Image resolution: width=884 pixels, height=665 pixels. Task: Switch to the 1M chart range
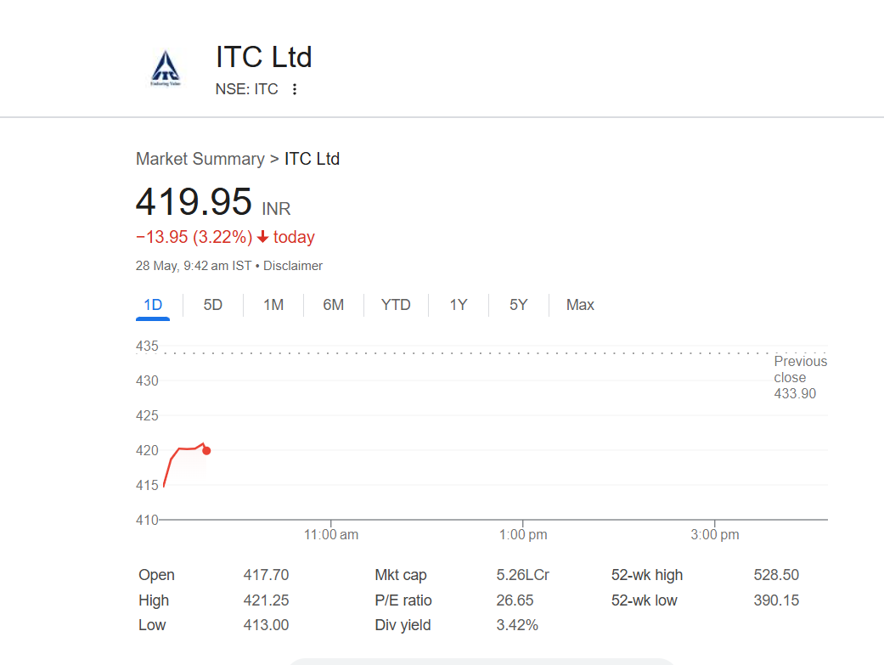pos(273,305)
